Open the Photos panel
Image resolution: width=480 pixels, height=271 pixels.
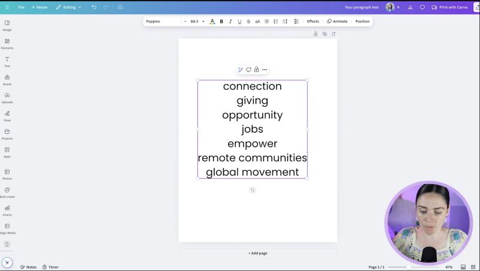click(7, 174)
